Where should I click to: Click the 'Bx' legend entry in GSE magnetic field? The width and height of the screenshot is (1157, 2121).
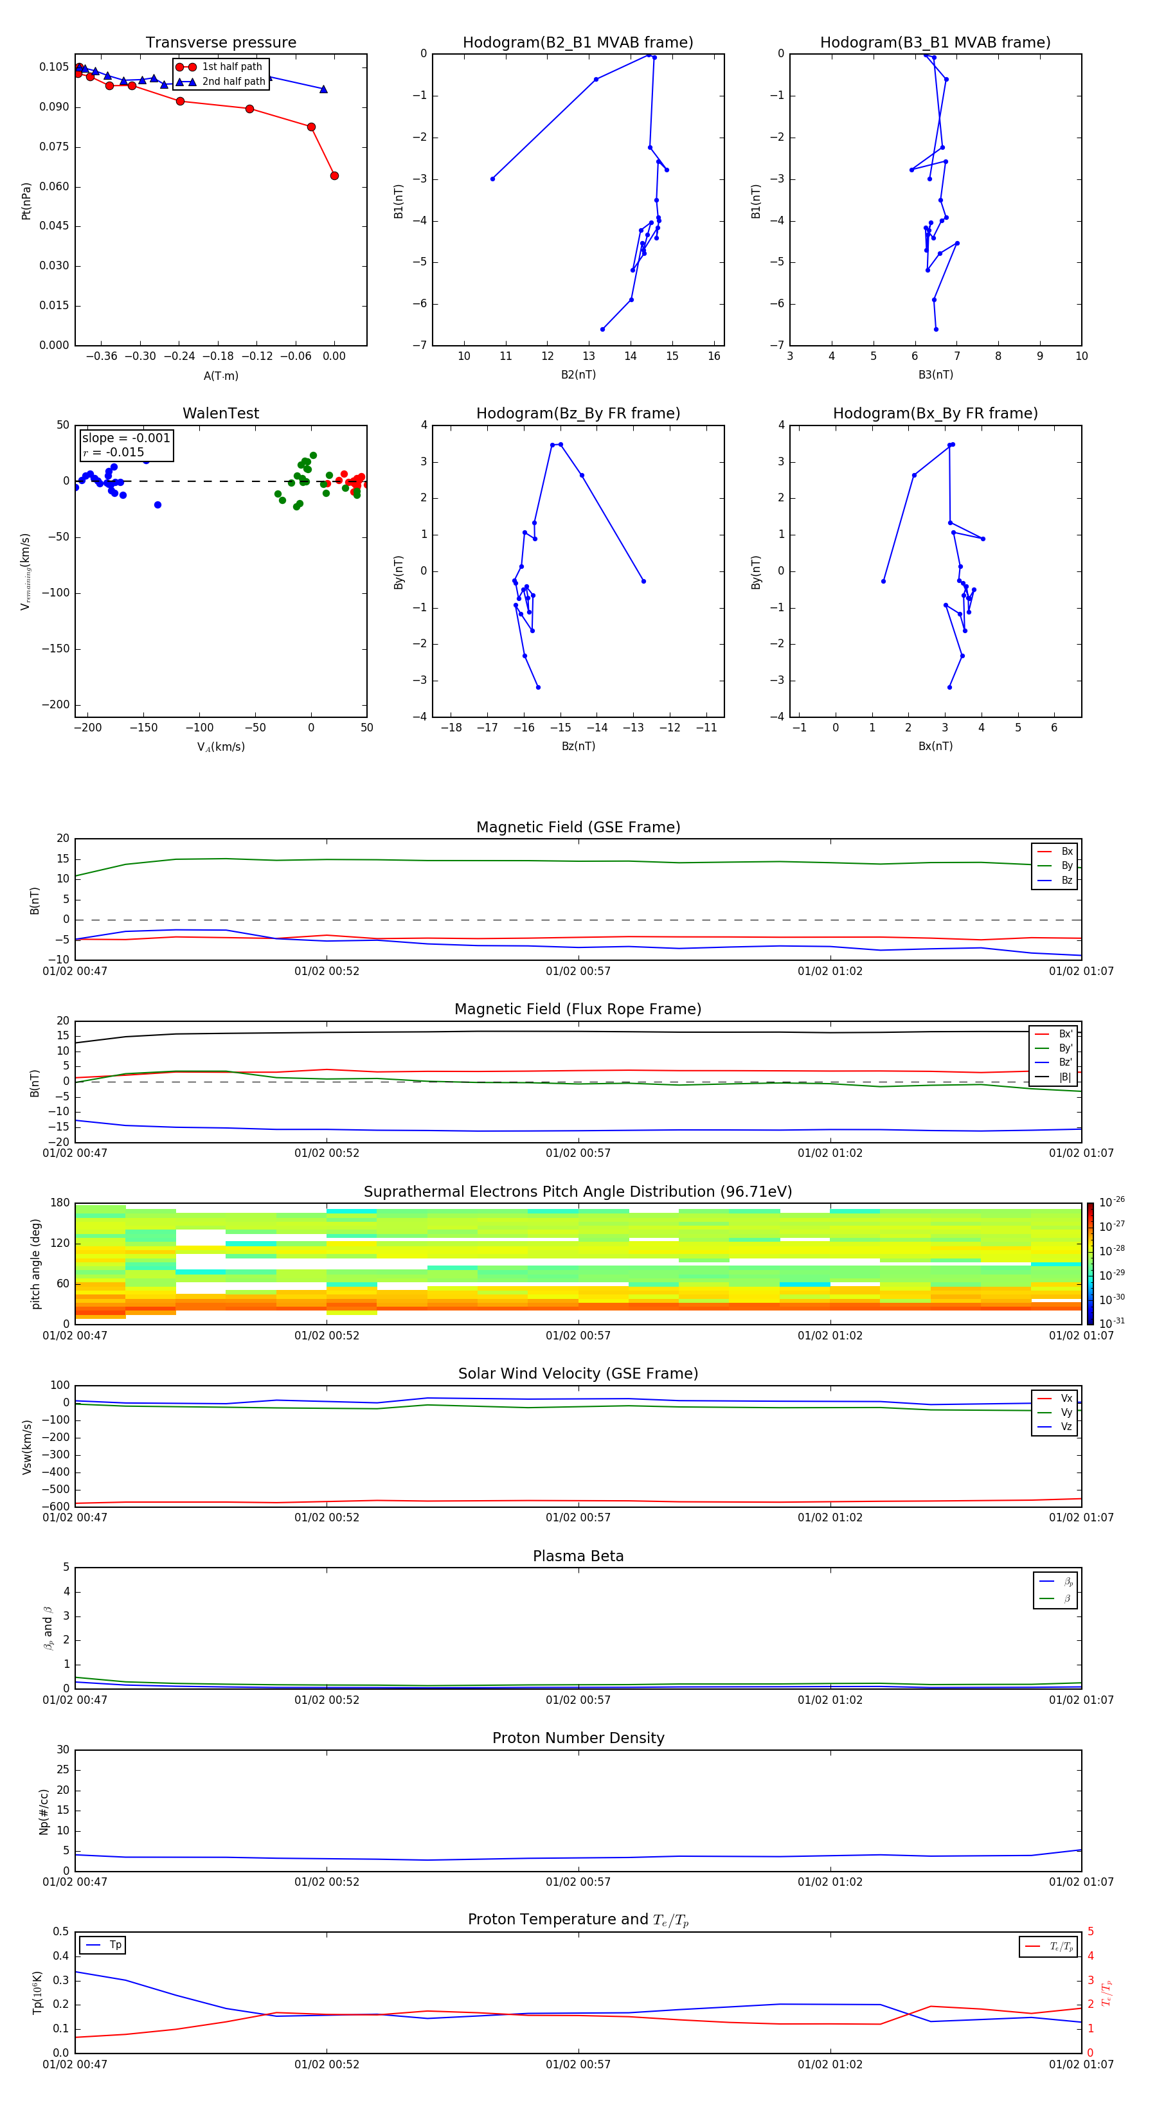coord(1055,852)
